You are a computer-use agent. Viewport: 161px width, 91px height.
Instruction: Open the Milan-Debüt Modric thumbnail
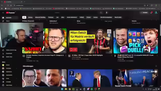pos(90,41)
